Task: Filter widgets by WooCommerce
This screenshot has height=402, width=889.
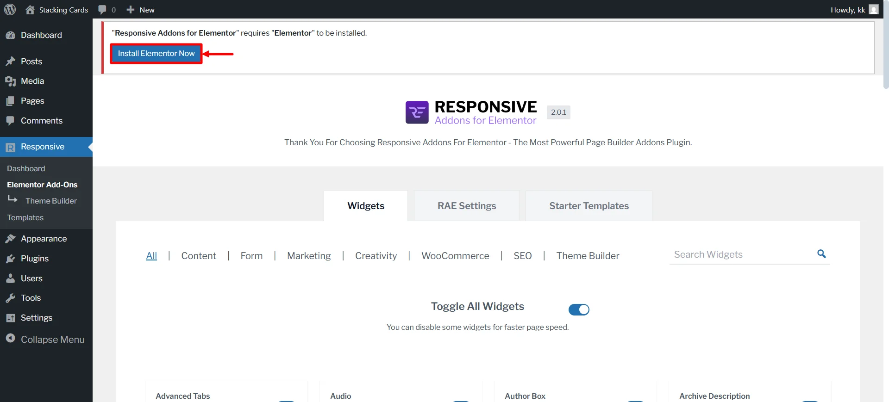Action: point(455,256)
